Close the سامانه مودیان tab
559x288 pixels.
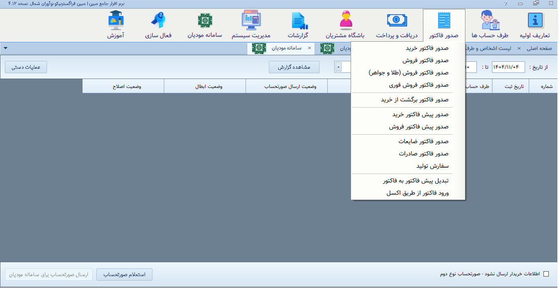[309, 48]
